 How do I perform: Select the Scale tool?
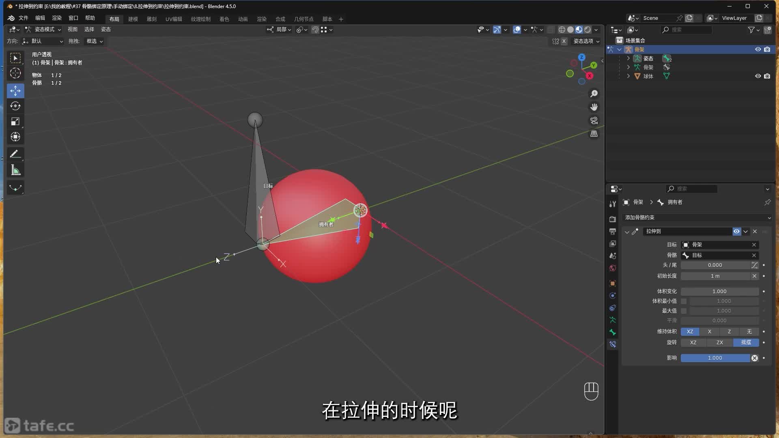pyautogui.click(x=15, y=122)
